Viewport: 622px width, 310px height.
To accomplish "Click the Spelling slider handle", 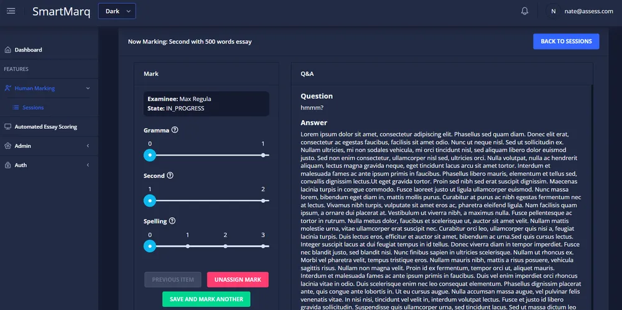I will [149, 246].
